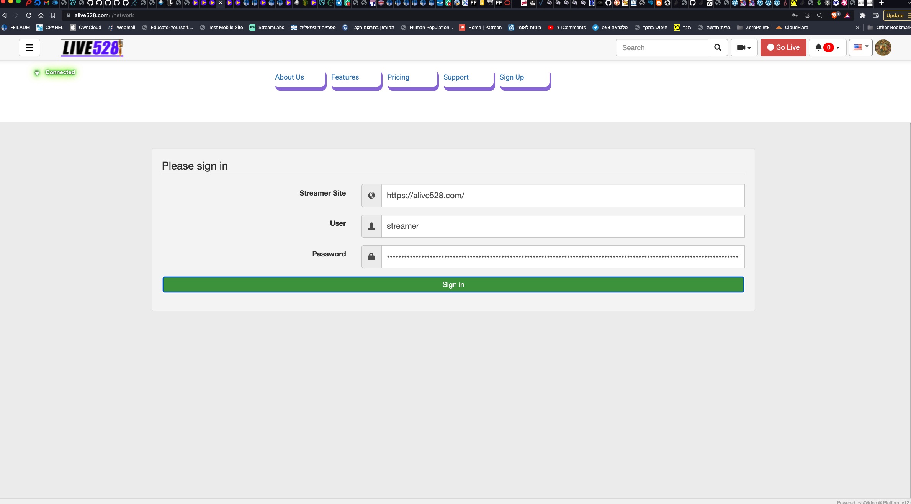Click the Connected status indicator
The image size is (911, 504).
click(55, 72)
